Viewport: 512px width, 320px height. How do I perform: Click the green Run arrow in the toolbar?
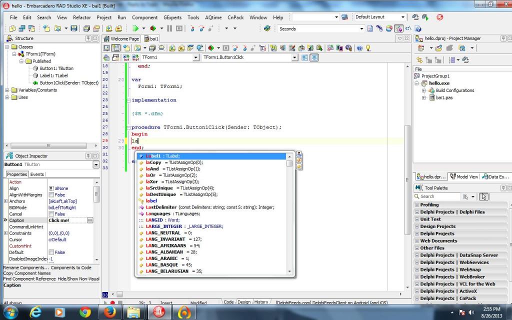pyautogui.click(x=135, y=28)
